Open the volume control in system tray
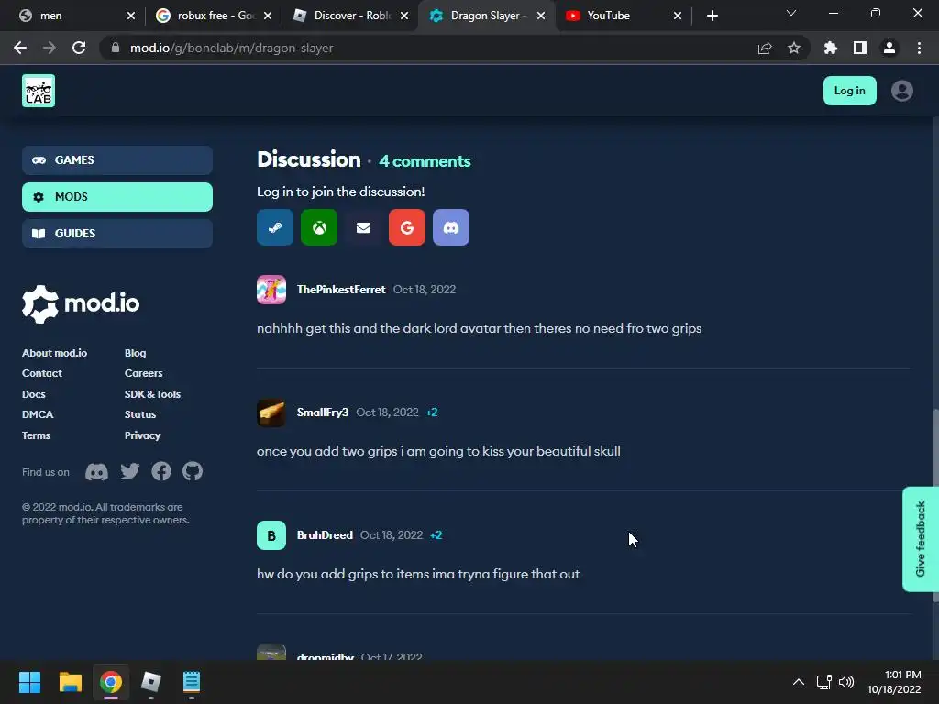This screenshot has width=939, height=704. pyautogui.click(x=846, y=682)
